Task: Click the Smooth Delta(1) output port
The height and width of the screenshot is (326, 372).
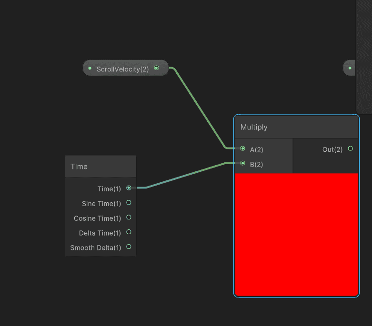Action: pyautogui.click(x=129, y=247)
